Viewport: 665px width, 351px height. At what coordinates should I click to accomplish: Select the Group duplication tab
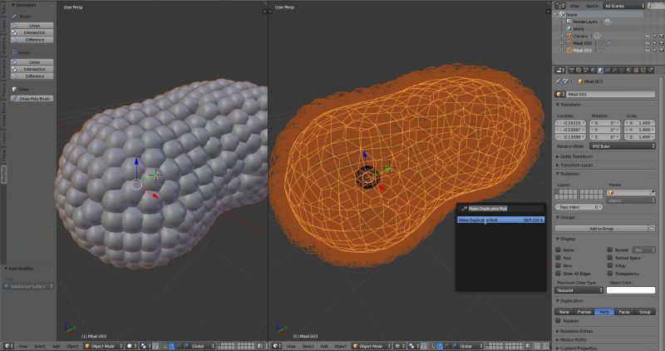(645, 312)
